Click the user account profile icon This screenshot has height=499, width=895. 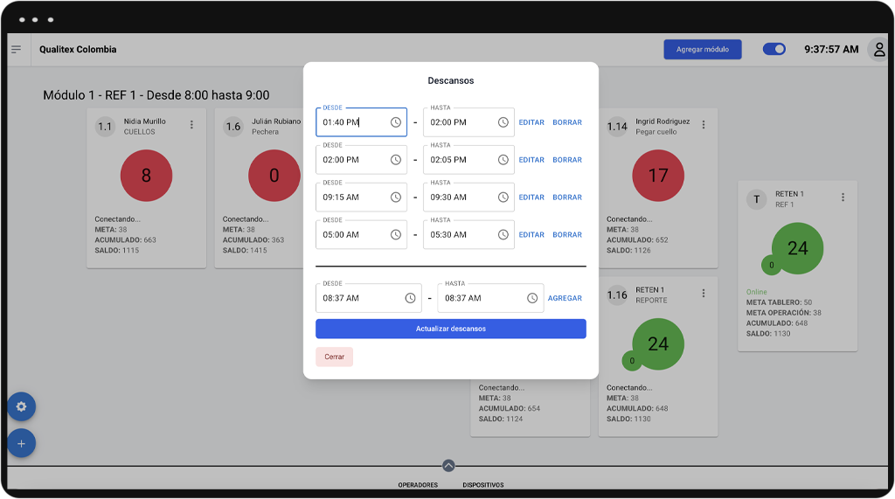click(878, 50)
